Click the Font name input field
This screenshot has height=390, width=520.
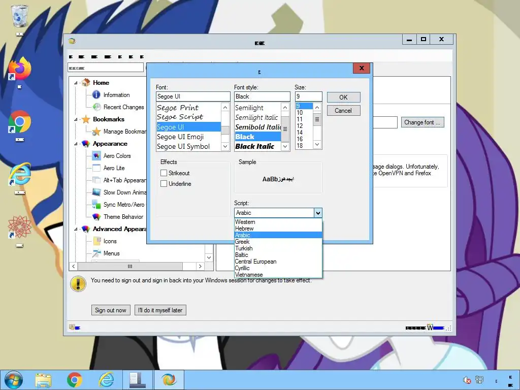click(x=193, y=96)
